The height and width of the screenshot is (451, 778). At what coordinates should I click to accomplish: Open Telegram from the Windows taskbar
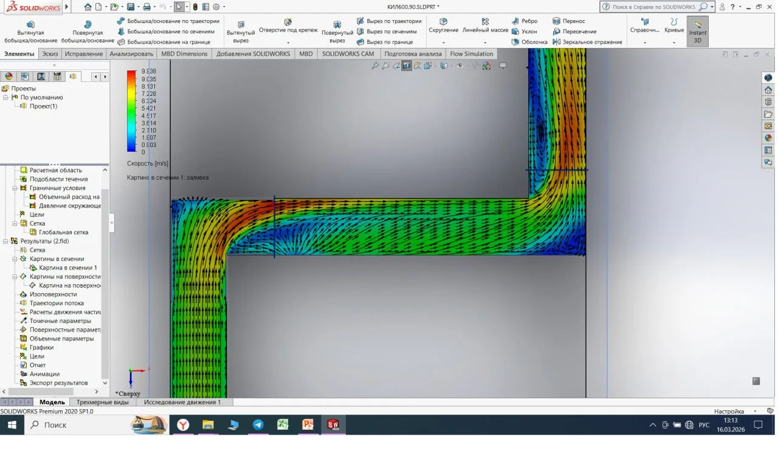coord(258,425)
